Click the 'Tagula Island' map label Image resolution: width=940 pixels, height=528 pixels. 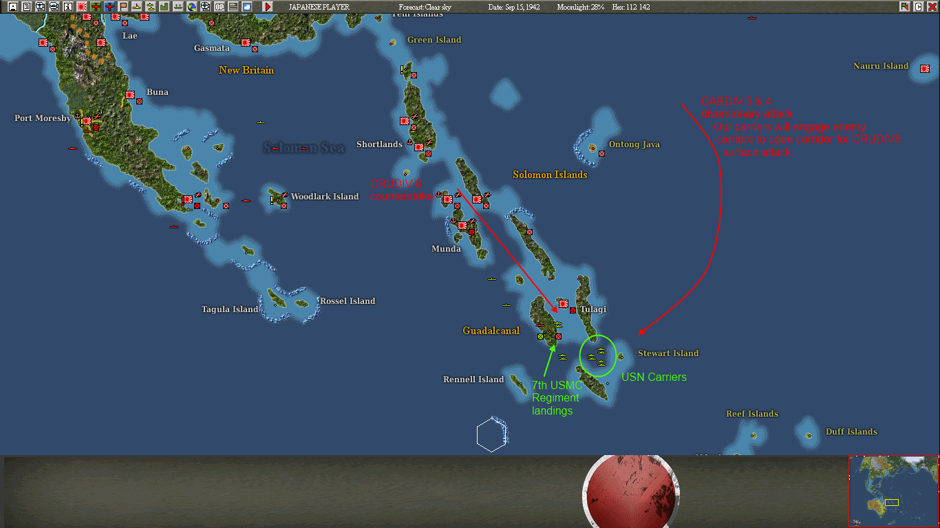(x=230, y=309)
